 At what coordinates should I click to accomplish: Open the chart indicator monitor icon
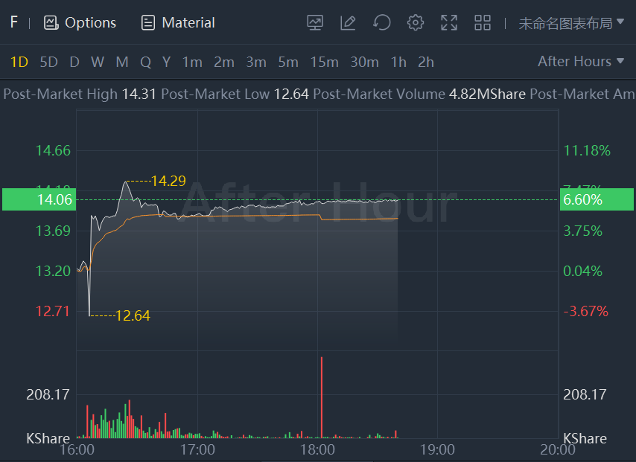[315, 23]
